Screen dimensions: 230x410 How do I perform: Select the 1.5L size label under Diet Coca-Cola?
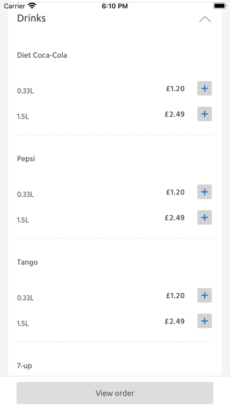pyautogui.click(x=23, y=117)
